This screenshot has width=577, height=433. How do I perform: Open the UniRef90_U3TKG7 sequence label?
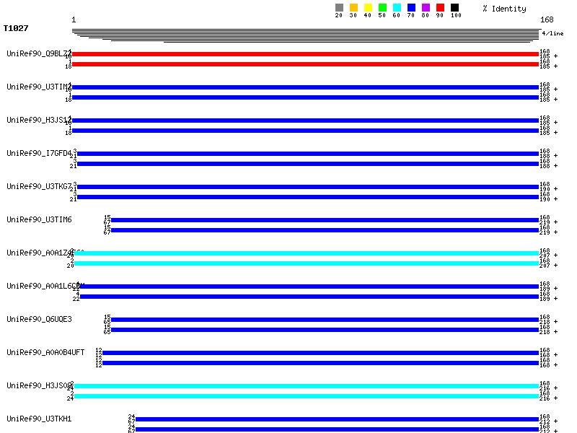tap(39, 186)
